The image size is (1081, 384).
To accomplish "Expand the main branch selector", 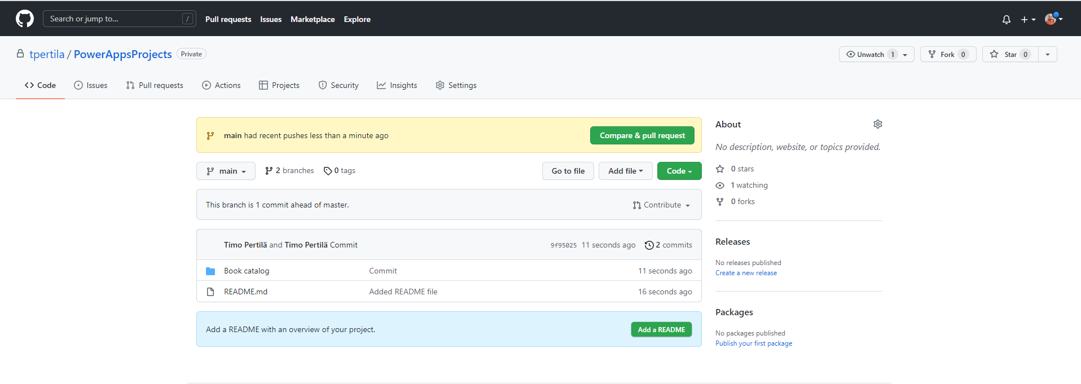I will [226, 171].
